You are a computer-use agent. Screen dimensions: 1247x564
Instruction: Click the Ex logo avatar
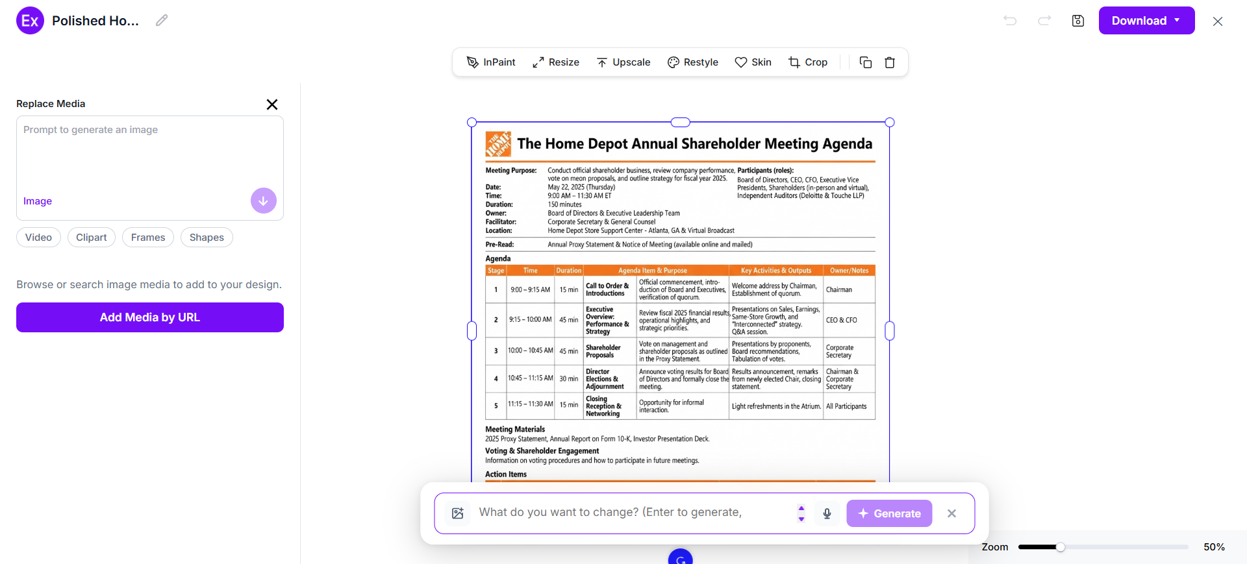point(30,21)
